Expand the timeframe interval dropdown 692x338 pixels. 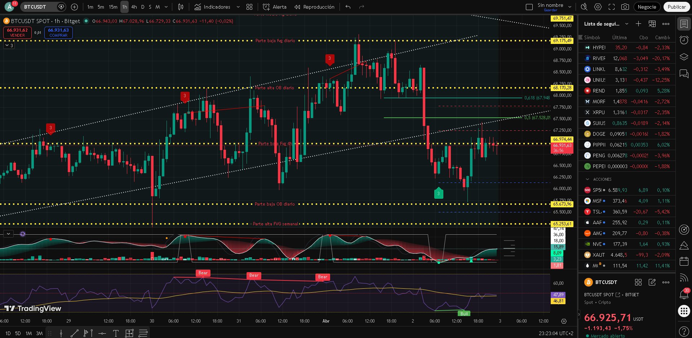point(166,7)
